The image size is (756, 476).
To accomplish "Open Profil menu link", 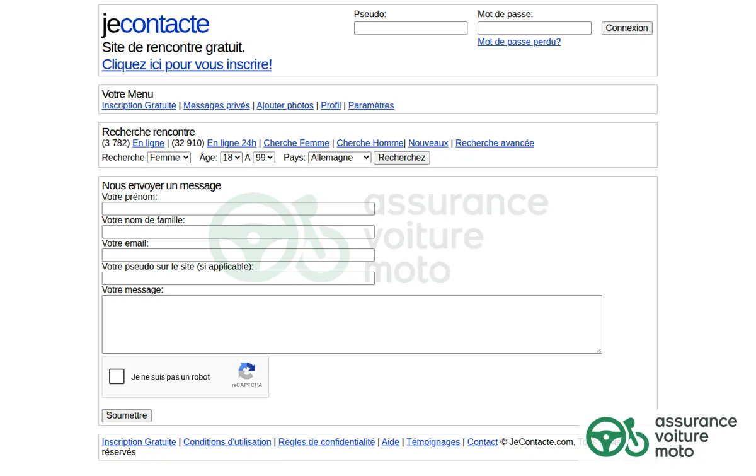I will [331, 105].
